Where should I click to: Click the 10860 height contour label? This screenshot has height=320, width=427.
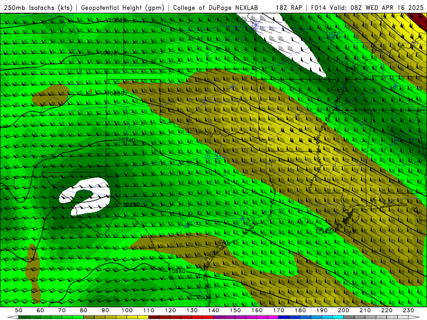pyautogui.click(x=177, y=271)
